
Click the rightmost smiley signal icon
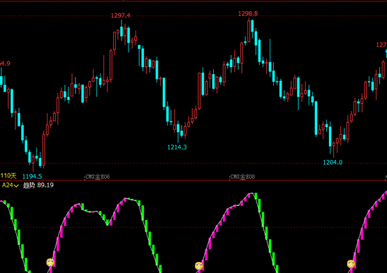351,264
